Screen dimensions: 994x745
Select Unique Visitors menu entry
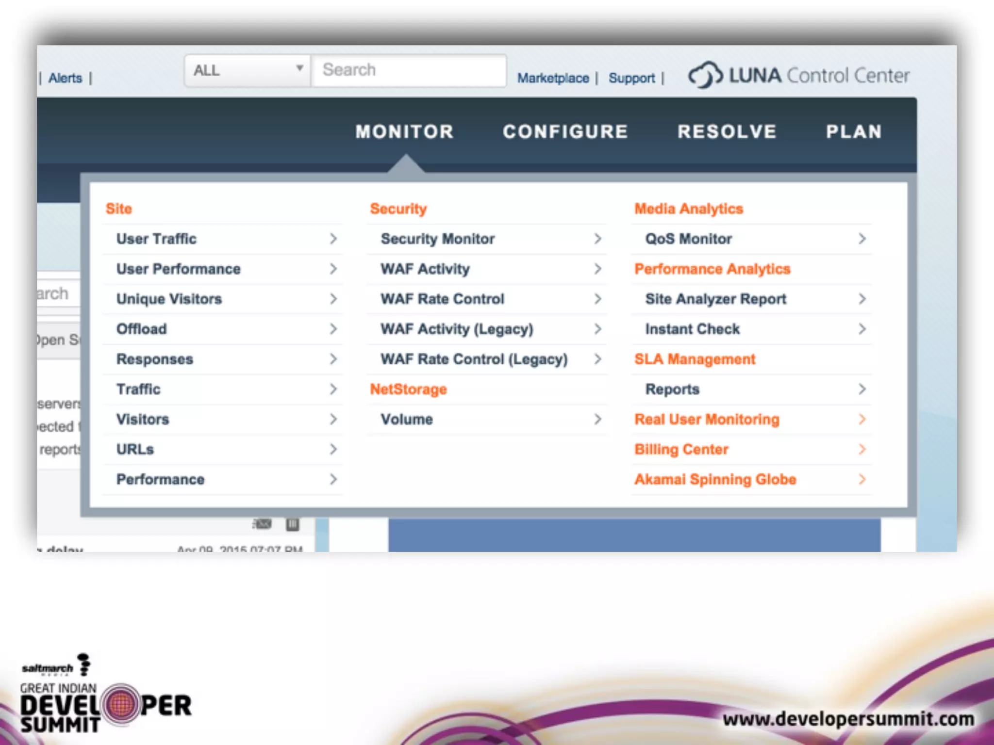[x=169, y=299]
